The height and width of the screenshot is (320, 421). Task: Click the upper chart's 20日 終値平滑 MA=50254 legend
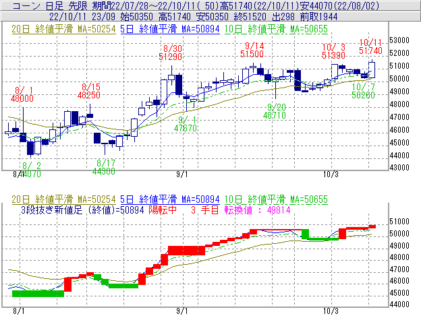[63, 29]
